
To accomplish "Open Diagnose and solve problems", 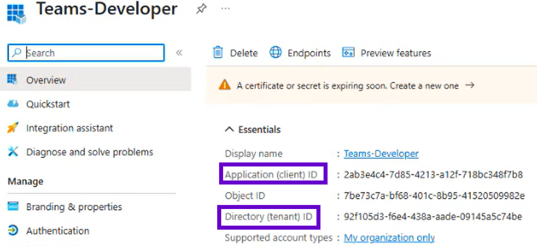I will (90, 152).
